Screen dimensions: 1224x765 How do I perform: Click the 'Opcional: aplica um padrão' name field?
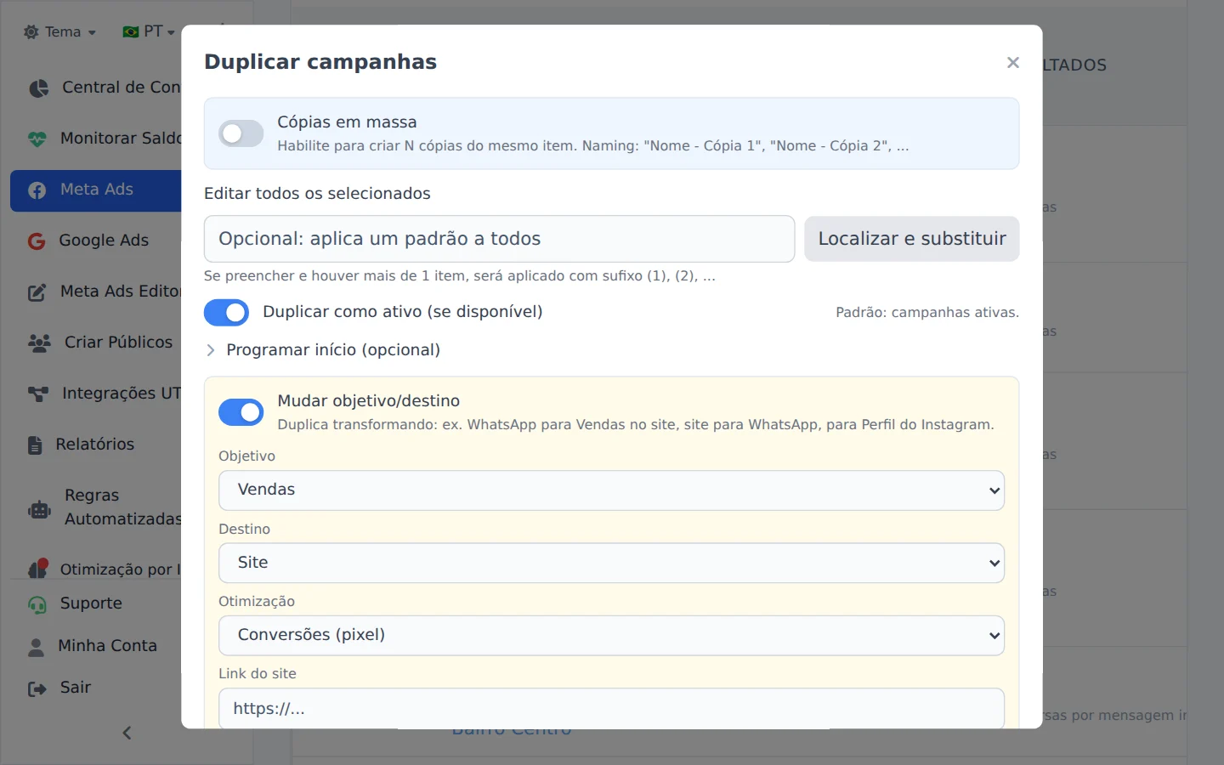(499, 239)
